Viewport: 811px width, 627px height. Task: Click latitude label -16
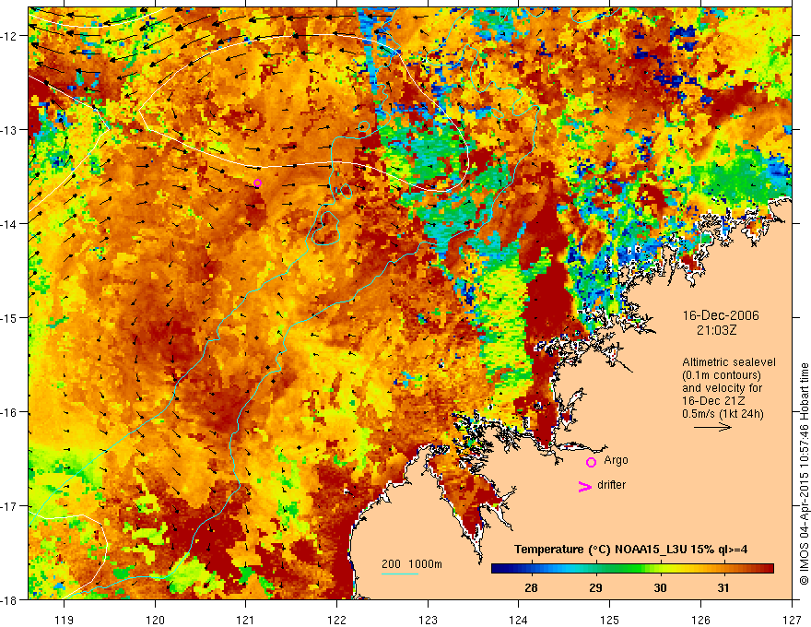(x=10, y=412)
